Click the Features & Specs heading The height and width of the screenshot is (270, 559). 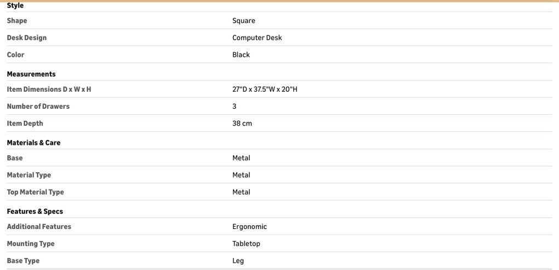35,212
